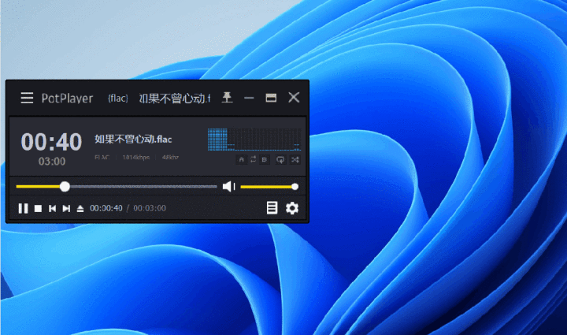Click the 48khz sample rate label
The height and width of the screenshot is (335, 567).
coord(170,158)
